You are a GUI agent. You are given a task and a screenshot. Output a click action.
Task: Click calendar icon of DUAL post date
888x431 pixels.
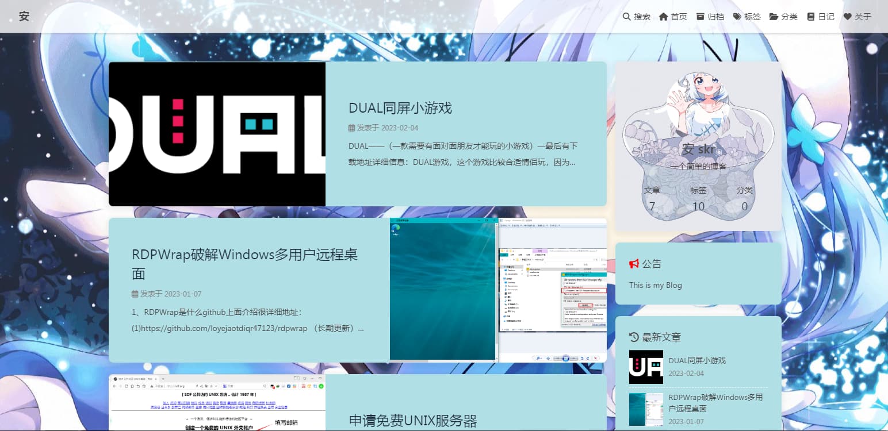pyautogui.click(x=351, y=128)
